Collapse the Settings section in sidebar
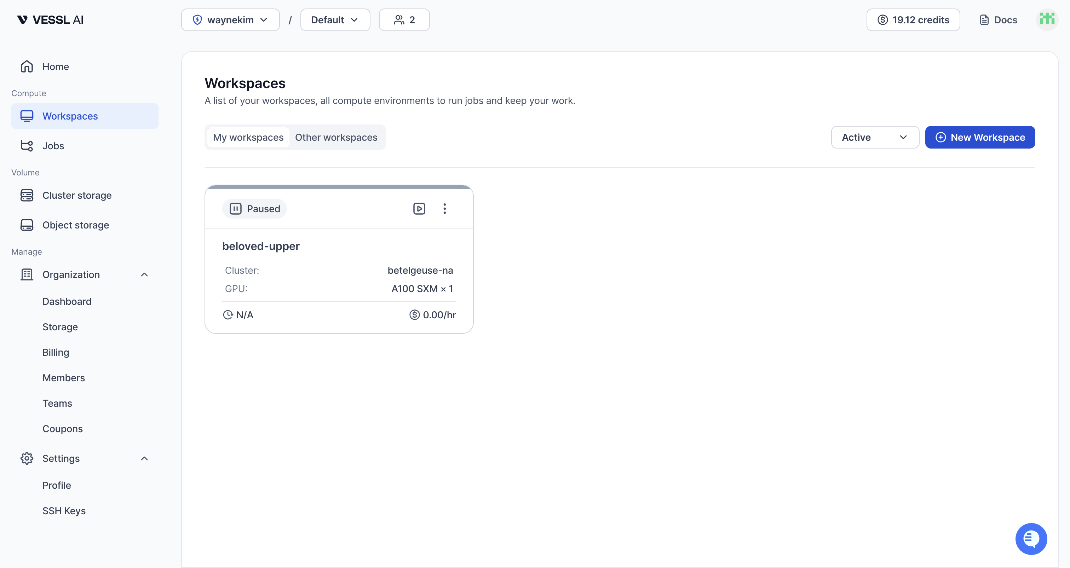Viewport: 1070px width, 568px height. point(144,458)
